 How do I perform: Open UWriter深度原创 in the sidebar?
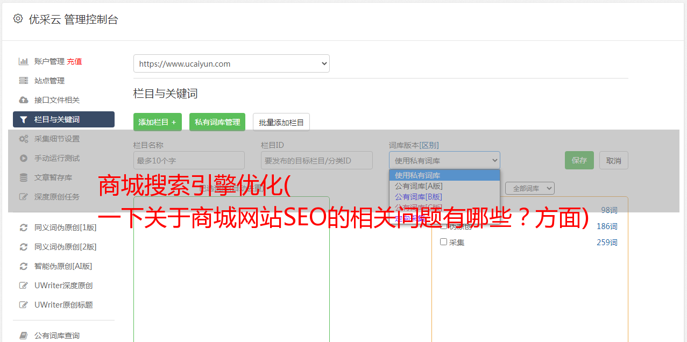pos(63,286)
